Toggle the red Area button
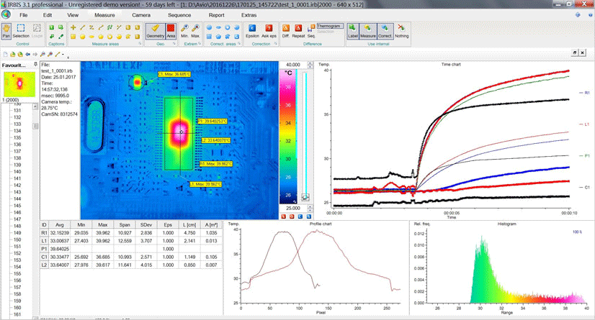 tap(171, 31)
